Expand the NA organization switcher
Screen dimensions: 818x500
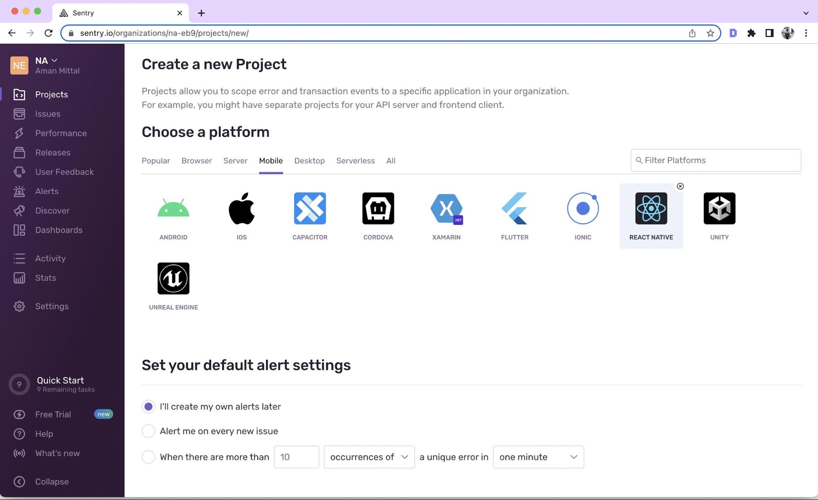[x=45, y=60]
